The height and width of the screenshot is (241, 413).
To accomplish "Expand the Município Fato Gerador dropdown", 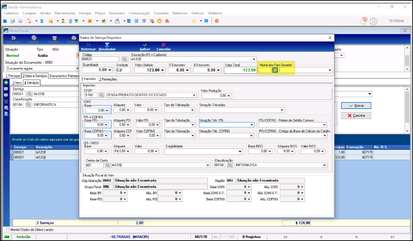I will click(330, 70).
